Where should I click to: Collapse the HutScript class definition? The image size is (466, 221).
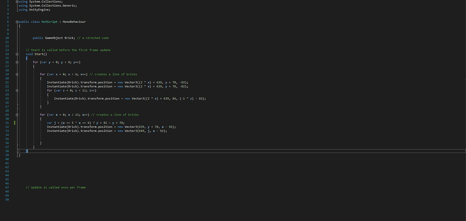pyautogui.click(x=16, y=21)
